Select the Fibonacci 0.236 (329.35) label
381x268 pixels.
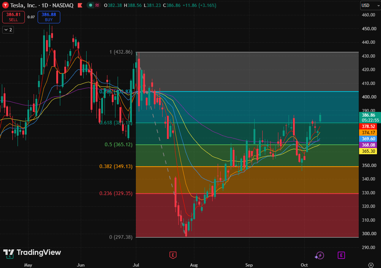pyautogui.click(x=116, y=193)
